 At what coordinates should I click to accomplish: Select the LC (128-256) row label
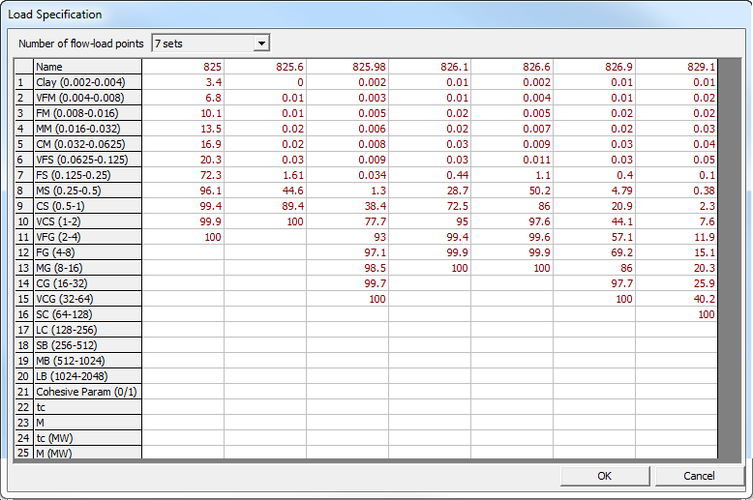tap(87, 330)
